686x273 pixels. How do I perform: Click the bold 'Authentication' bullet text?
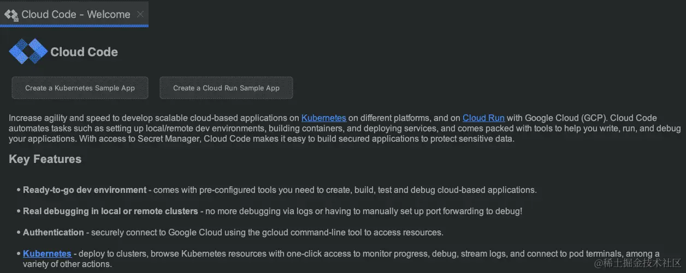pos(54,232)
